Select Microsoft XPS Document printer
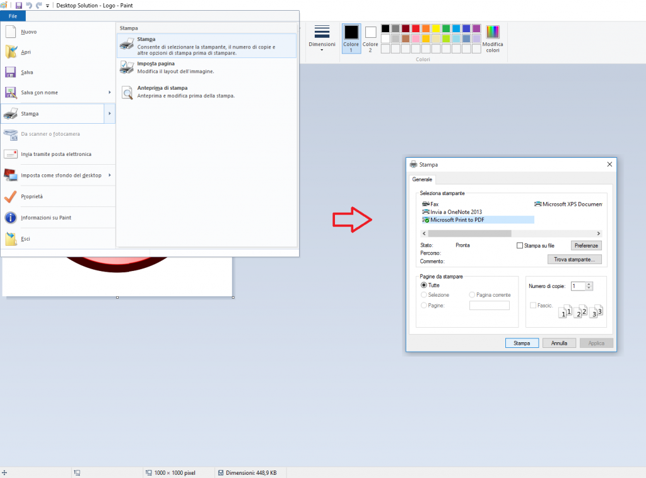Viewport: 646px width, 478px height. tap(568, 204)
